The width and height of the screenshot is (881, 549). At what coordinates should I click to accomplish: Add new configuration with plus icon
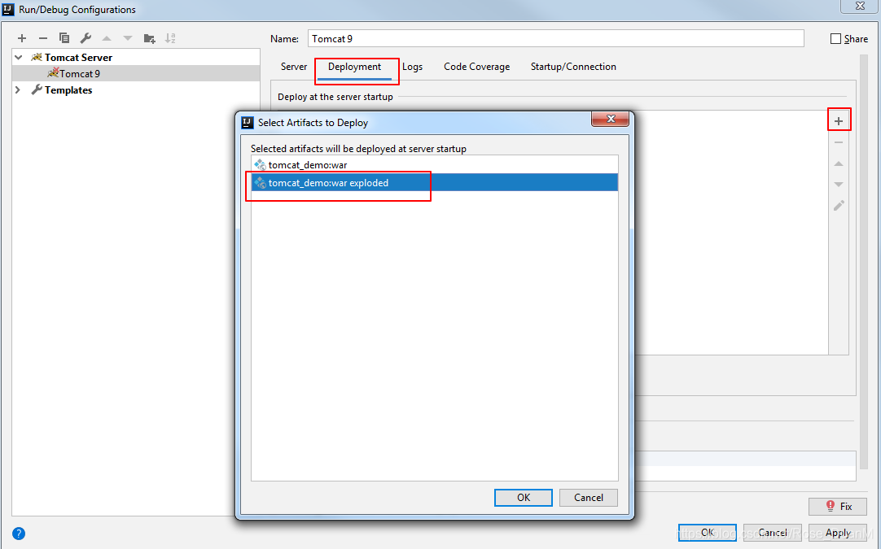point(22,38)
